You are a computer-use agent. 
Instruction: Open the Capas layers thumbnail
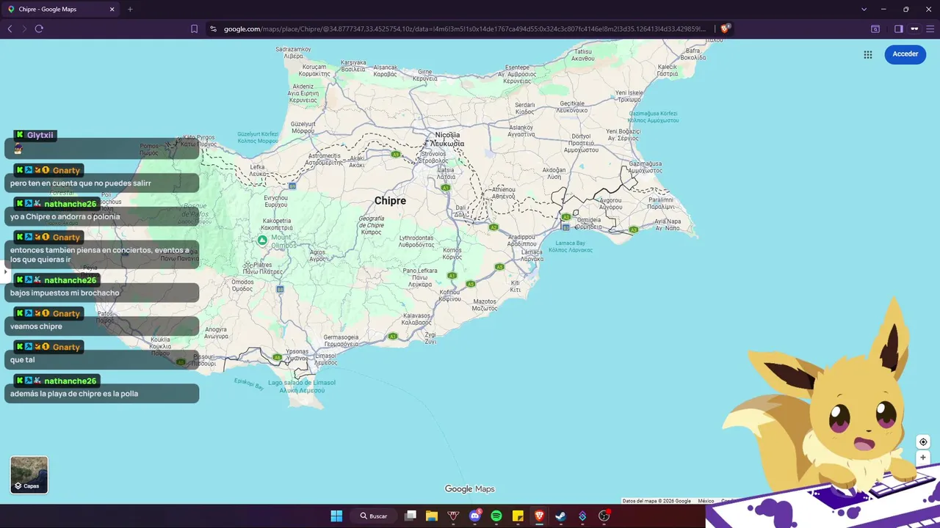[29, 474]
